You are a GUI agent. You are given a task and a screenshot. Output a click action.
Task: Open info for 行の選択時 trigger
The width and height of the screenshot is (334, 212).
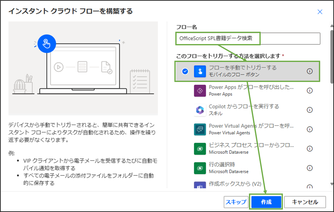pos(309,168)
